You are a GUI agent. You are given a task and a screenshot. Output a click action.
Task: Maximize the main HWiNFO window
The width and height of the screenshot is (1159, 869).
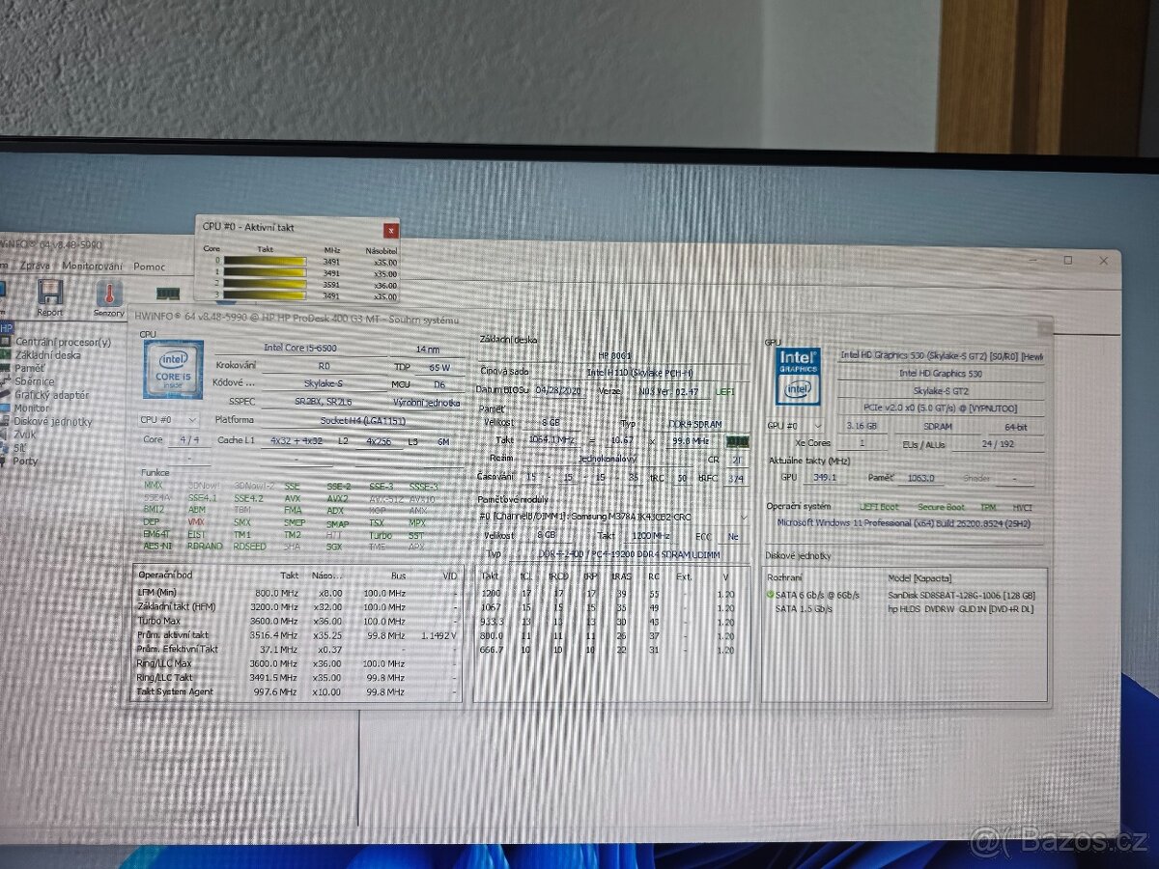(1067, 261)
